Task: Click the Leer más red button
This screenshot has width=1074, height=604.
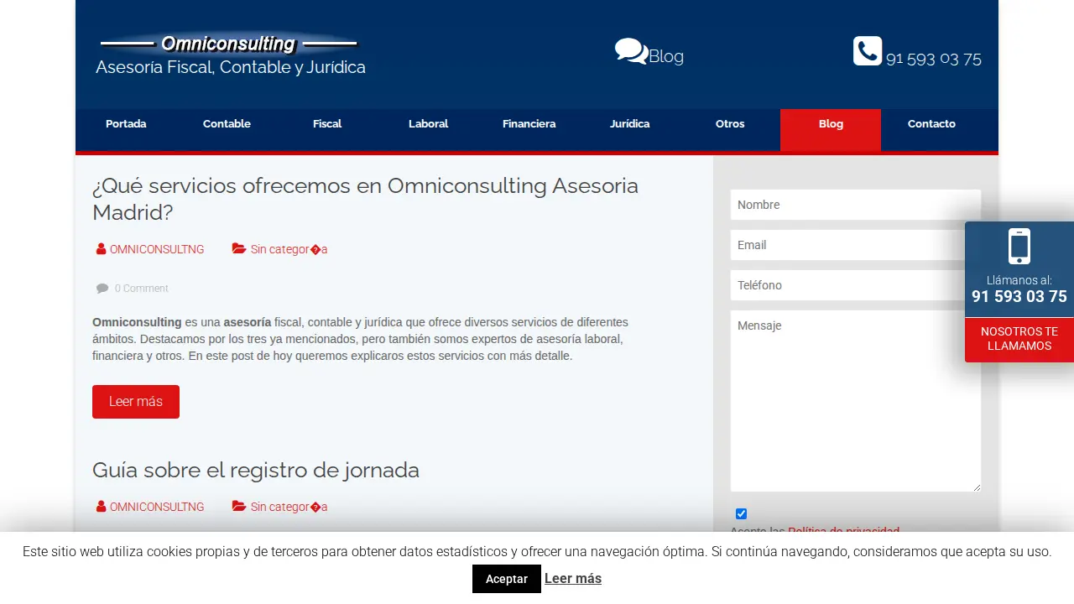Action: (x=136, y=402)
